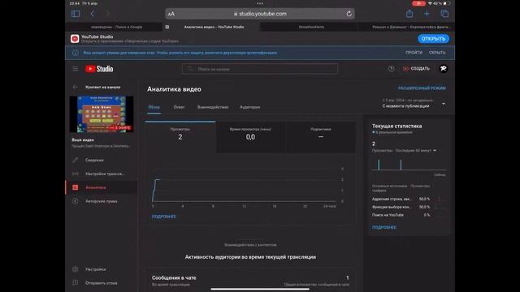Select the Просмотры metric card
This screenshot has width=520, height=292.
(180, 137)
